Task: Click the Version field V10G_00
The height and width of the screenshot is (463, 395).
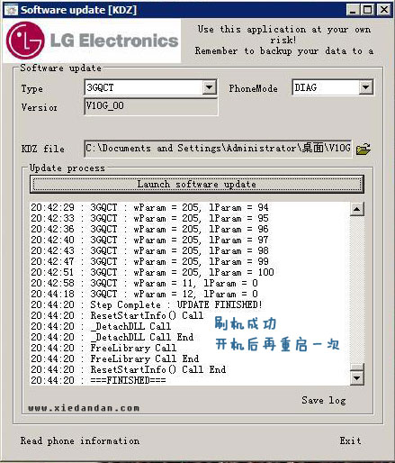Action: [x=151, y=106]
